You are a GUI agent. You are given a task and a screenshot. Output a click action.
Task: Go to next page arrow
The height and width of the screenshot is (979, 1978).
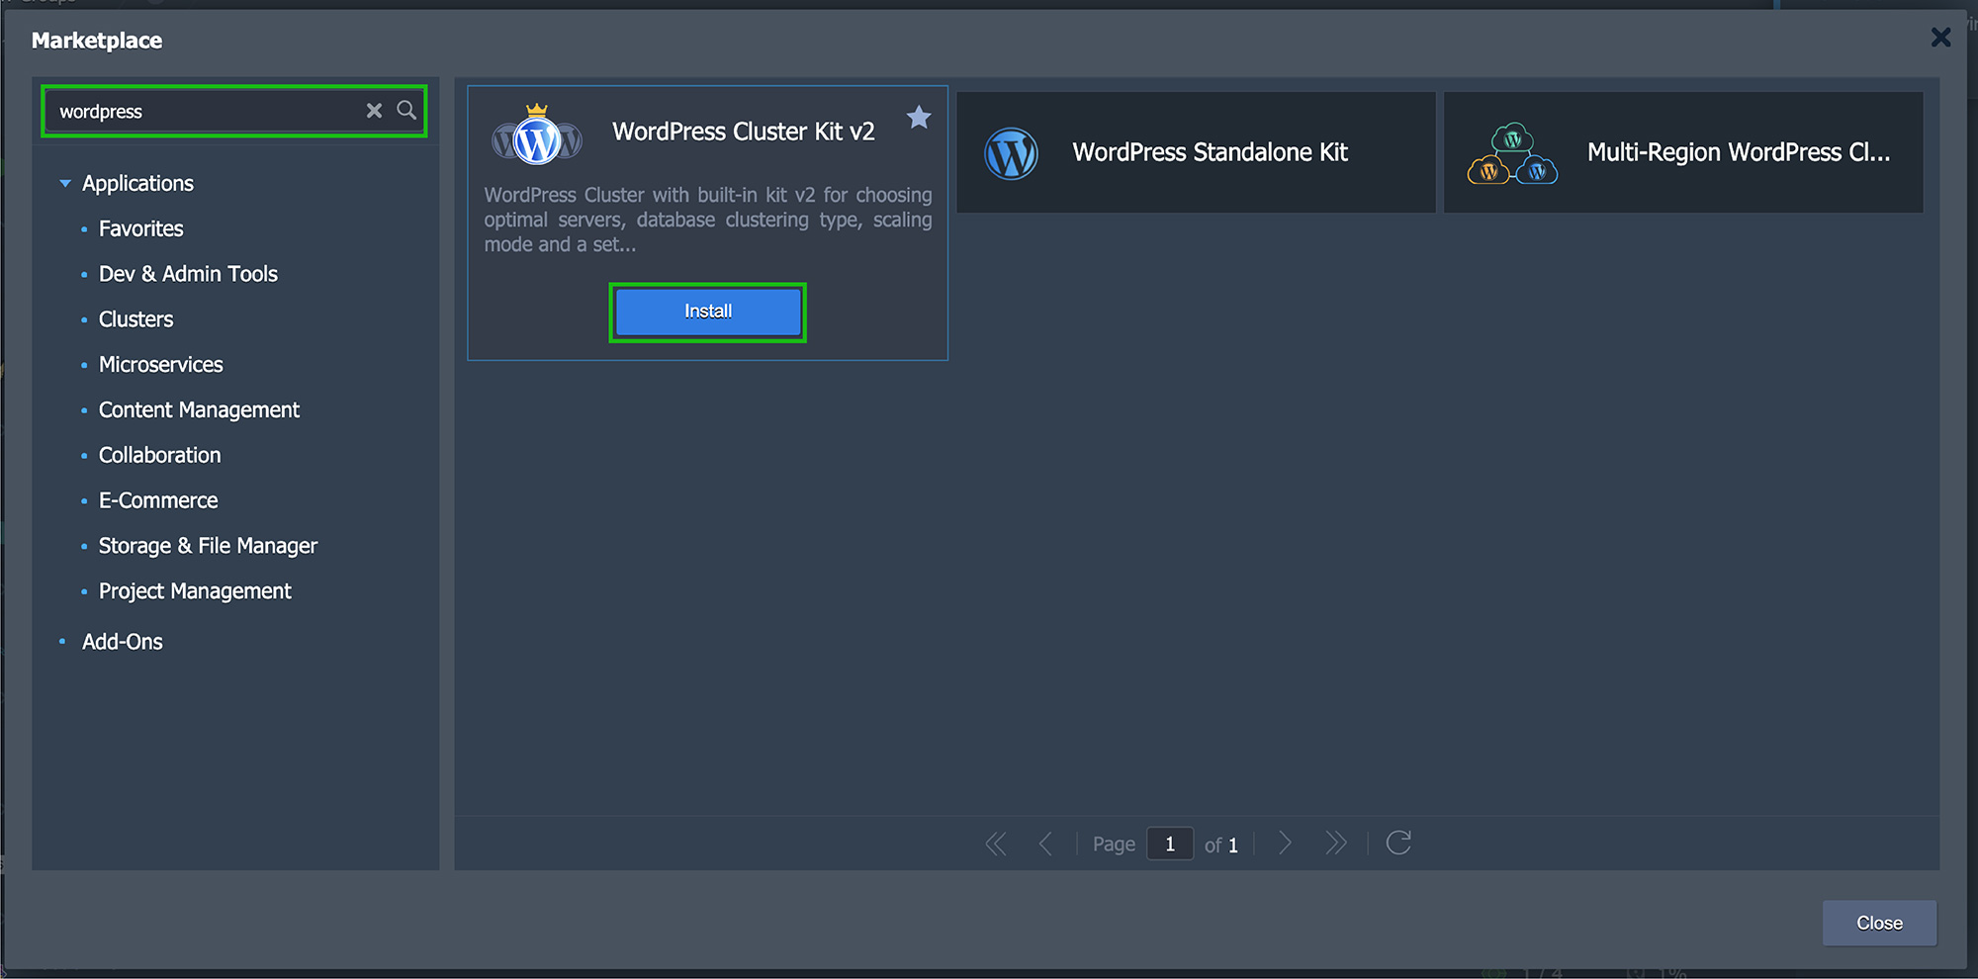(x=1285, y=844)
